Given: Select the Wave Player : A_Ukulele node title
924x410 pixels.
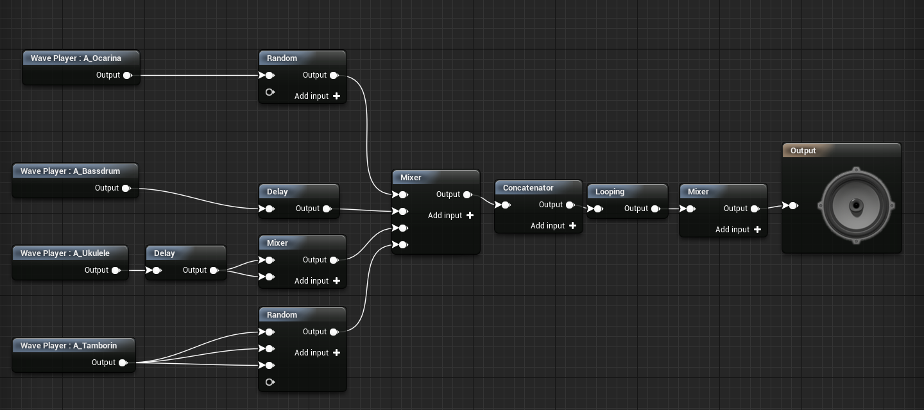Looking at the screenshot, I should pyautogui.click(x=65, y=253).
